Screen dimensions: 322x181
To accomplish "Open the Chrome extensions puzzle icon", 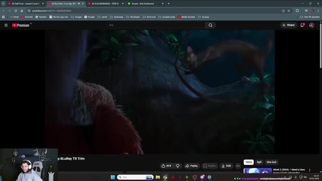I will click(x=297, y=11).
